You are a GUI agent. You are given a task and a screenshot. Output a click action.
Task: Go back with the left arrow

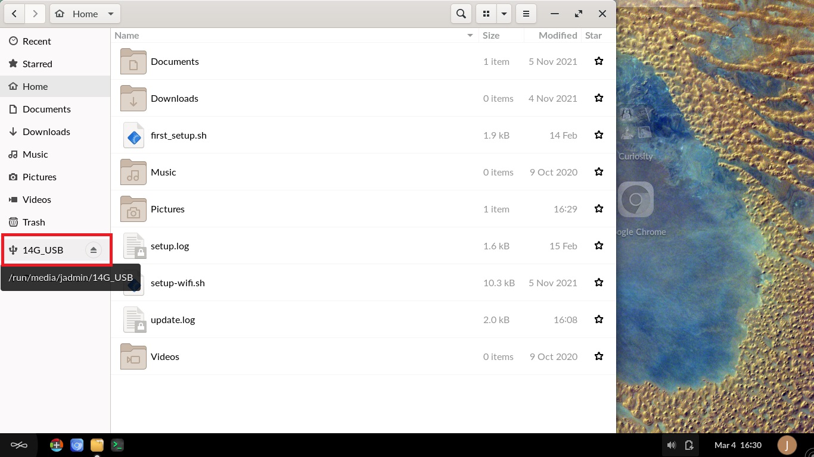pos(14,14)
